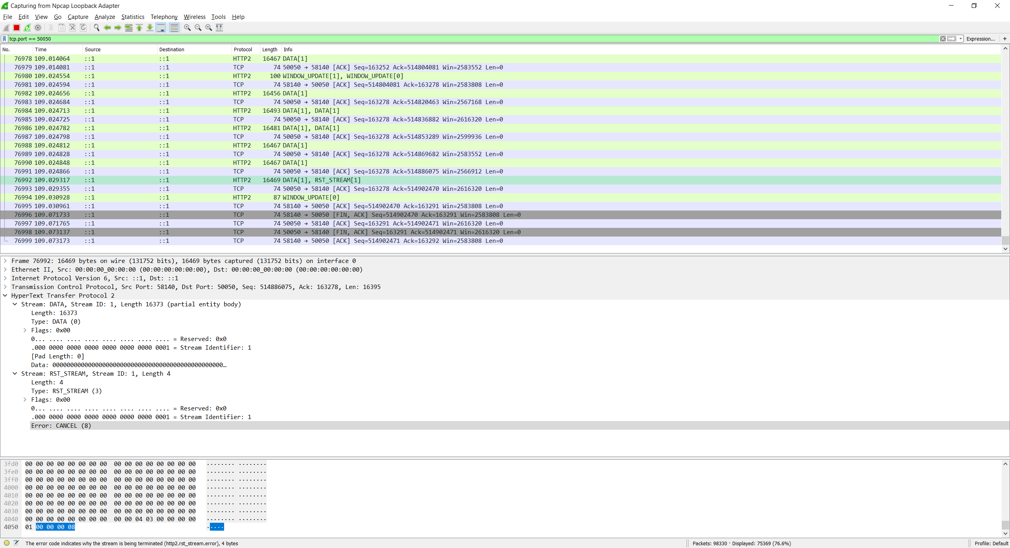Open the Statistics menu
1010x548 pixels.
[x=133, y=17]
